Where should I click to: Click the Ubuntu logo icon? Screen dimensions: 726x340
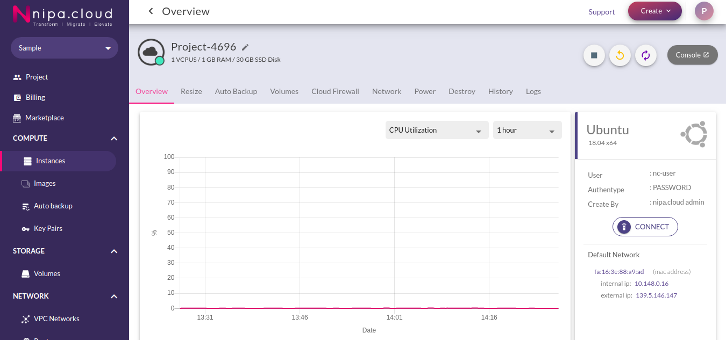[x=694, y=134]
